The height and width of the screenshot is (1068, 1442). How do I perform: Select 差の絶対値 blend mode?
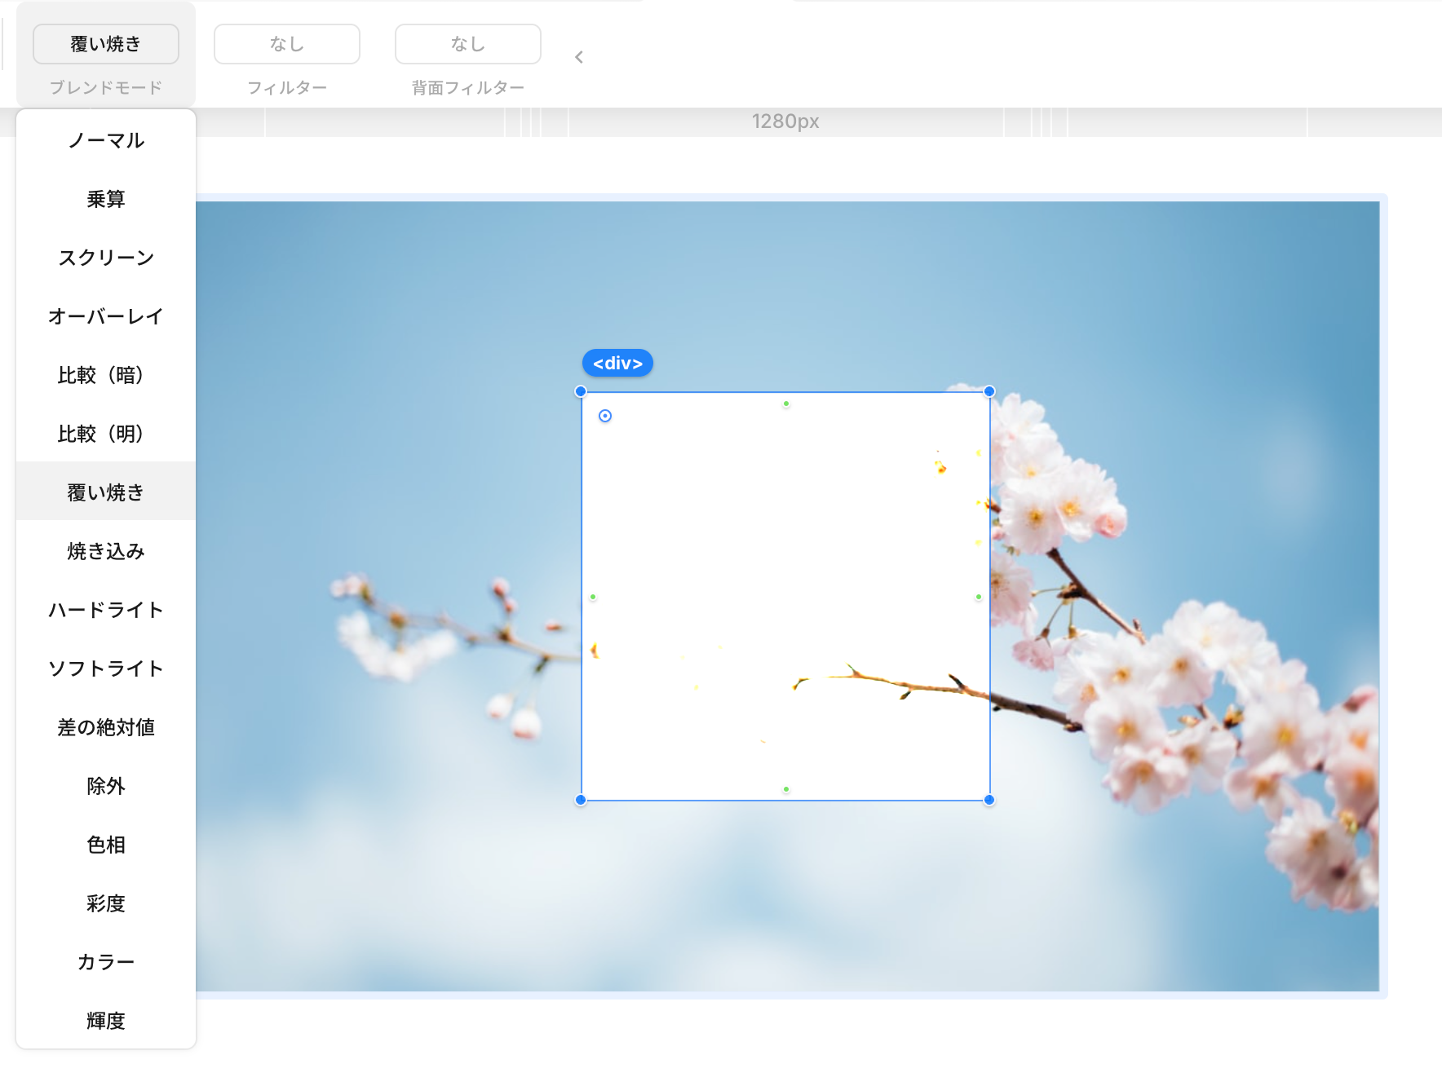click(x=106, y=727)
